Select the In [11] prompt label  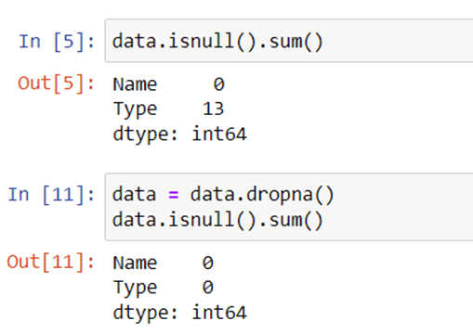[x=51, y=195]
